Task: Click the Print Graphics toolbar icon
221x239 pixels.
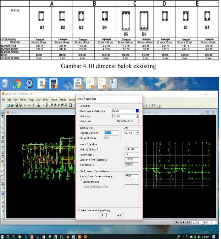Action: point(21,105)
